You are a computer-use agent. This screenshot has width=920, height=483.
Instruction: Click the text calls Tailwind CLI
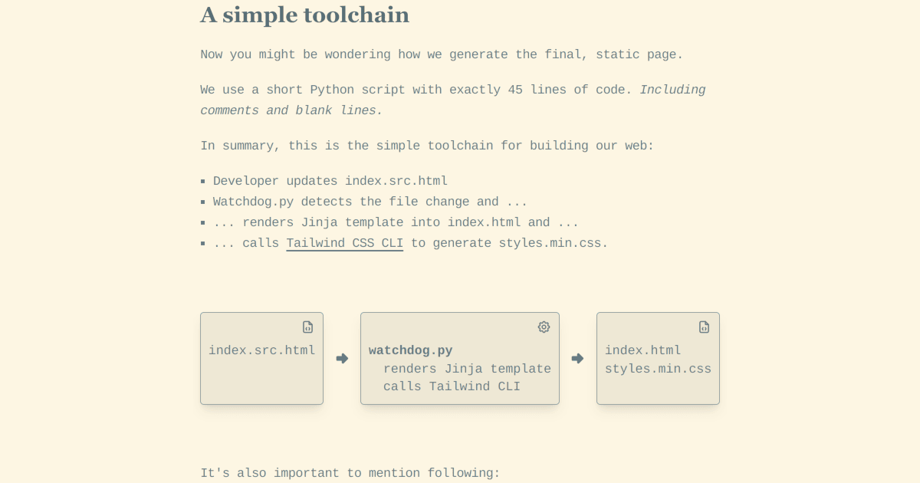click(451, 386)
